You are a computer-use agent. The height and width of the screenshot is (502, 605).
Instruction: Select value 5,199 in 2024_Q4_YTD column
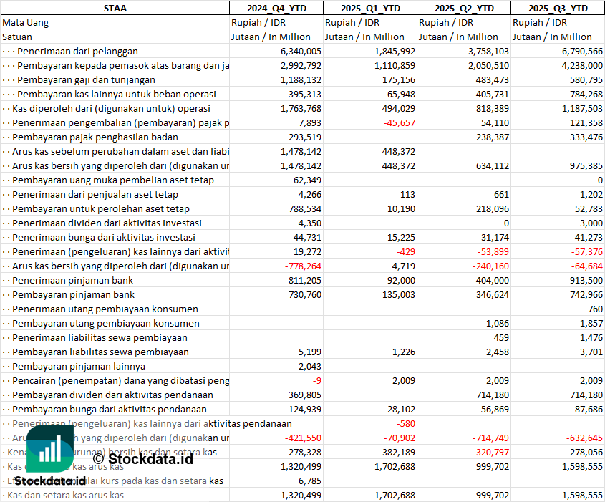pos(310,352)
